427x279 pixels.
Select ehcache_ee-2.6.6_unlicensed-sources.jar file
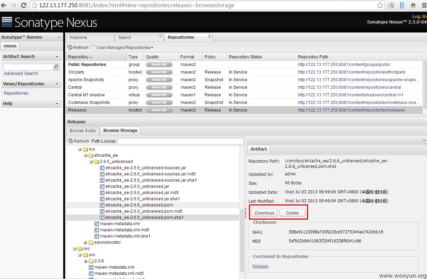coord(146,168)
